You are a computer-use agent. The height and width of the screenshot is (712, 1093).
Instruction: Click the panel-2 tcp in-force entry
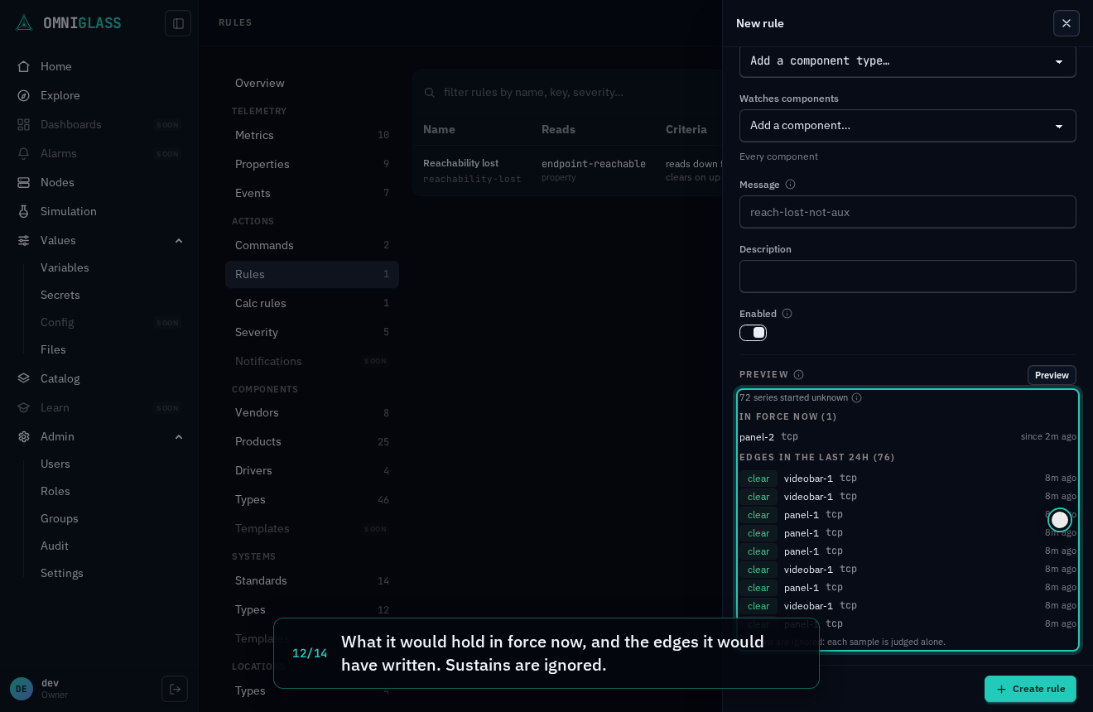point(908,436)
